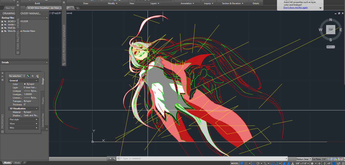Switch to the New Tab file tab
This screenshot has height=165, width=345.
coord(10,8)
